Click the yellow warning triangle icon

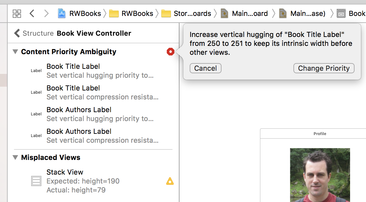pos(170,181)
